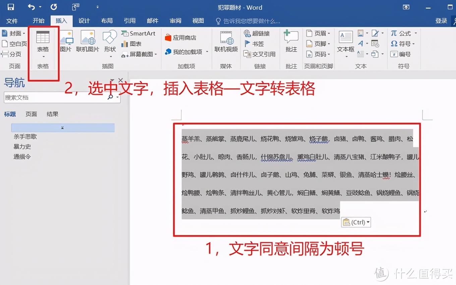456x285 pixels.
Task: Jump to 杀手悲歌 heading in navigation
Action: point(25,136)
